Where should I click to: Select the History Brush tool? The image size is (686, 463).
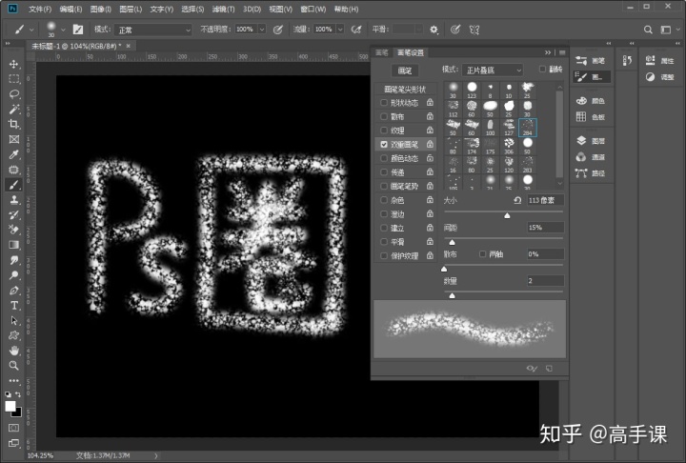[14, 215]
